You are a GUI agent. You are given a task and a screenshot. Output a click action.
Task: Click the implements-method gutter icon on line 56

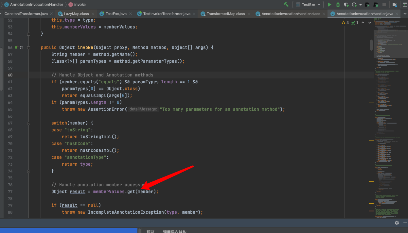pyautogui.click(x=16, y=47)
